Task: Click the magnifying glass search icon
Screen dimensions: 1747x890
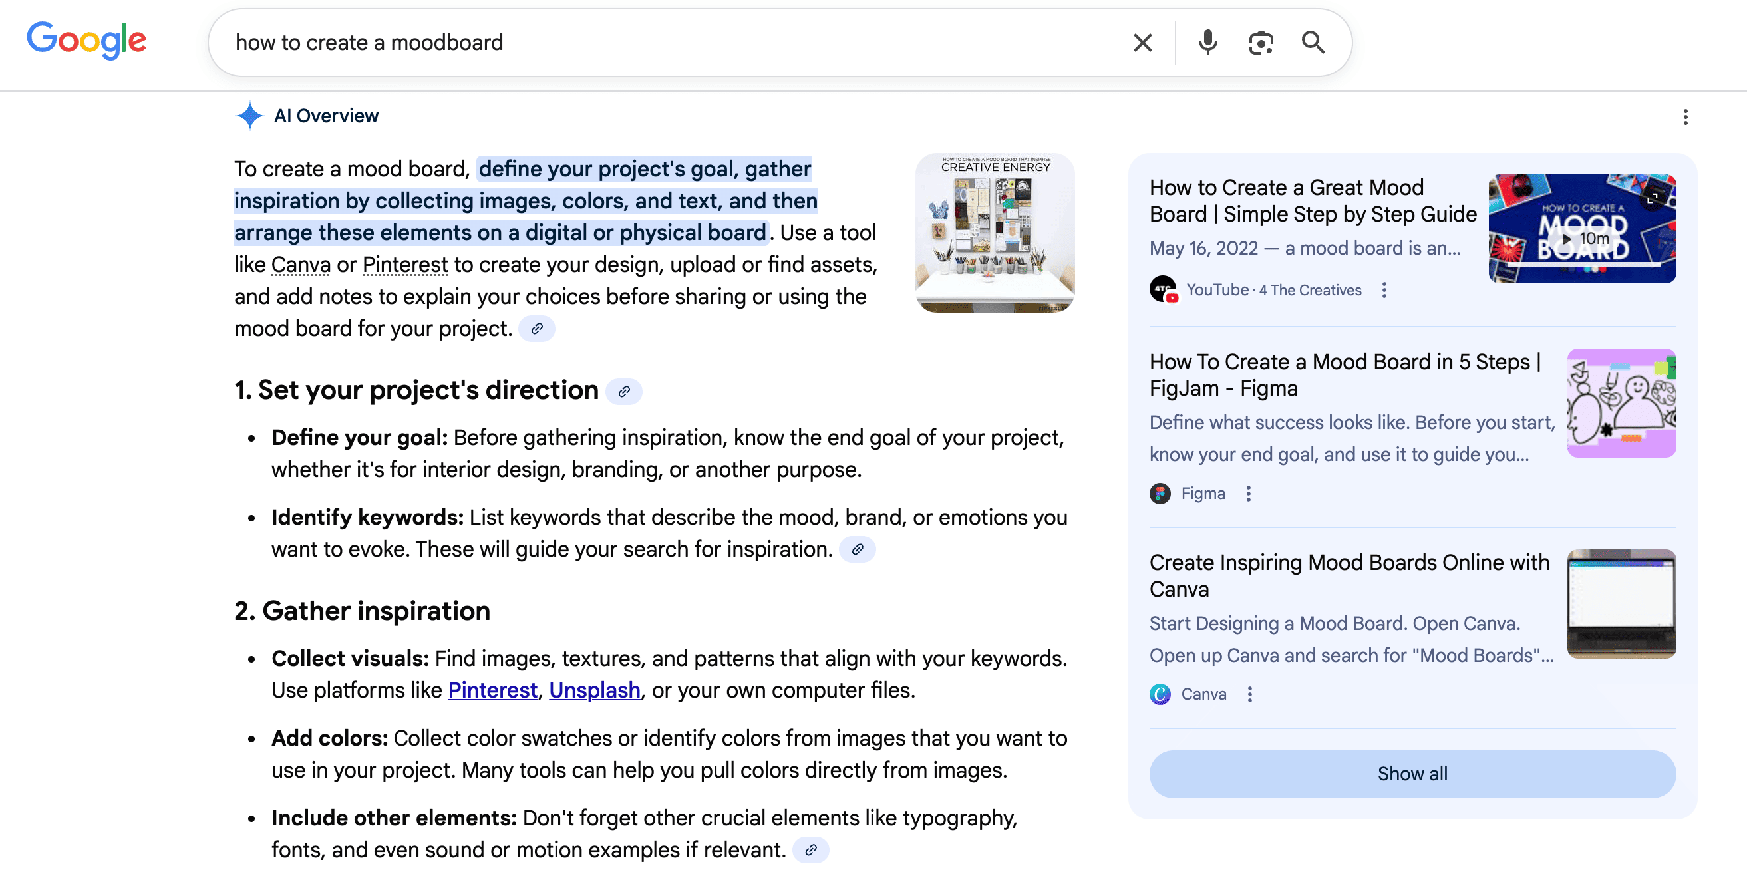Action: [1313, 43]
